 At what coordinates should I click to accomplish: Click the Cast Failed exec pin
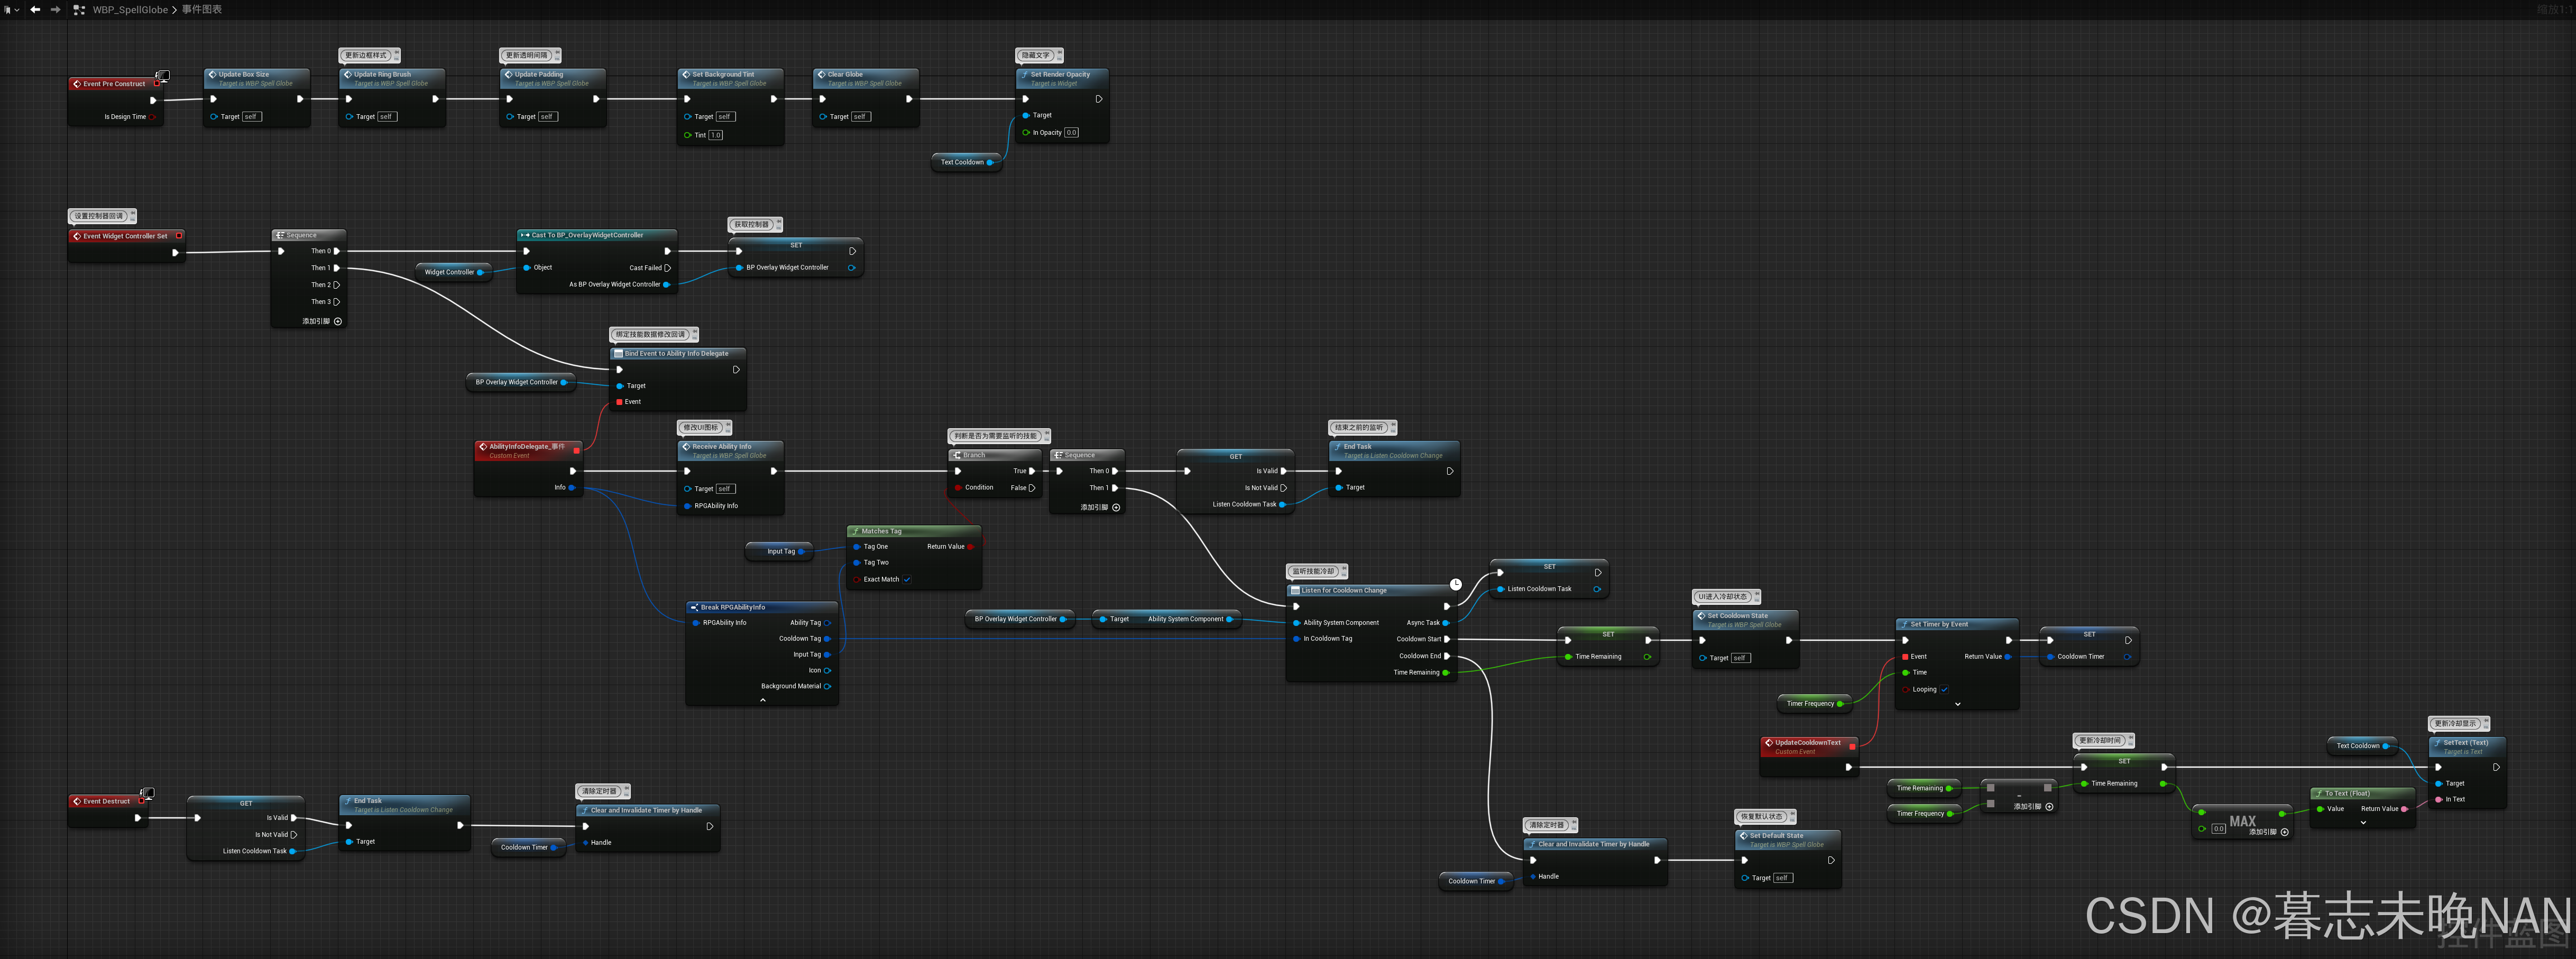pos(668,268)
